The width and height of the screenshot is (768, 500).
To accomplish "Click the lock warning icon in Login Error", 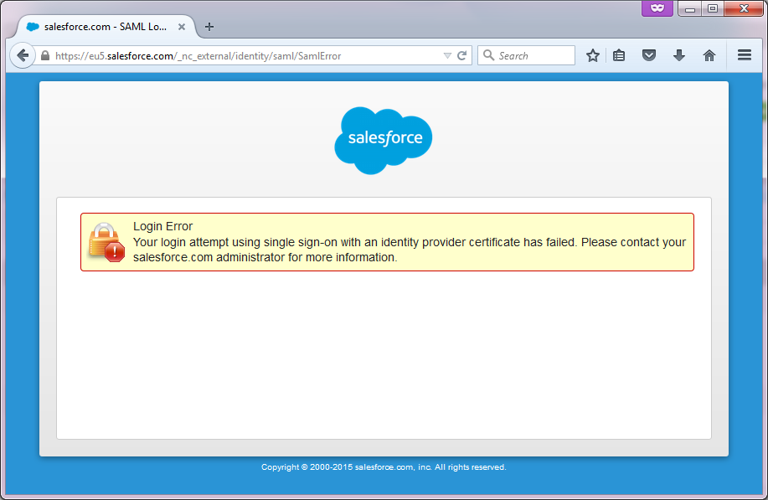I will pyautogui.click(x=106, y=242).
